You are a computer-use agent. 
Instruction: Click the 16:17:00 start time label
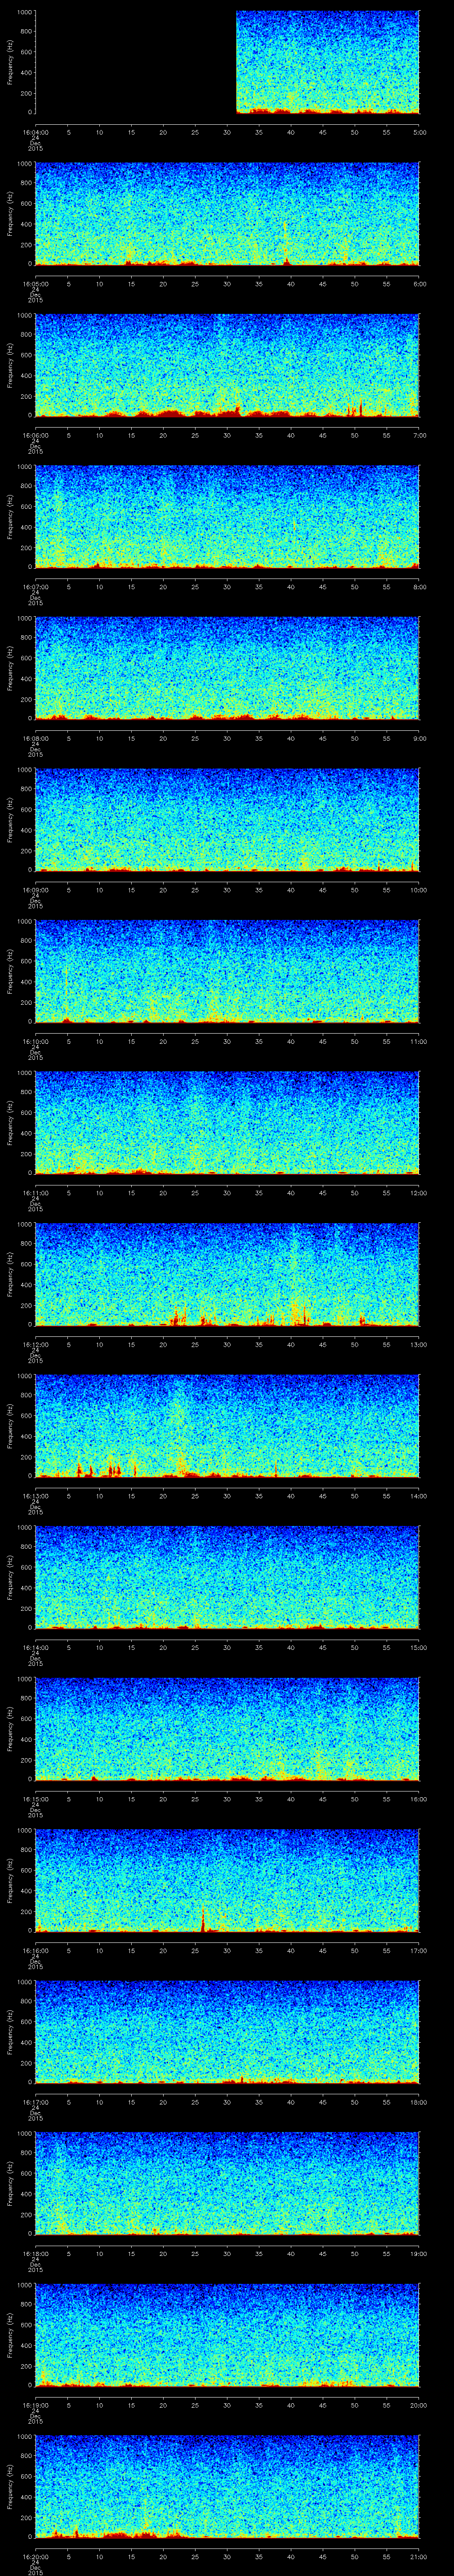pos(35,2101)
